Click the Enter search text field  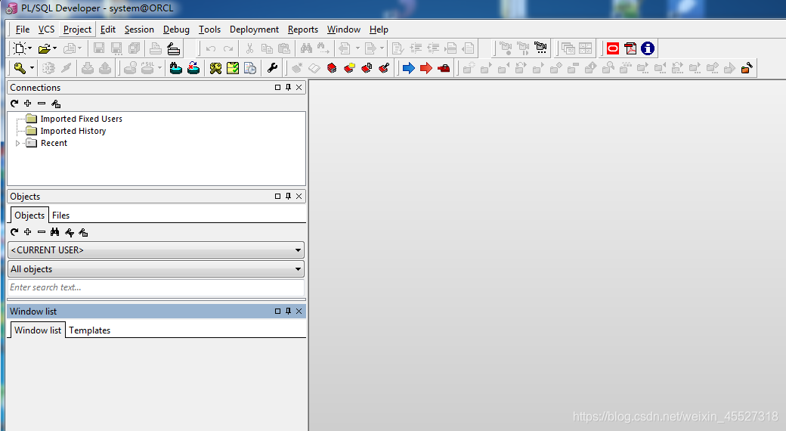pos(156,287)
